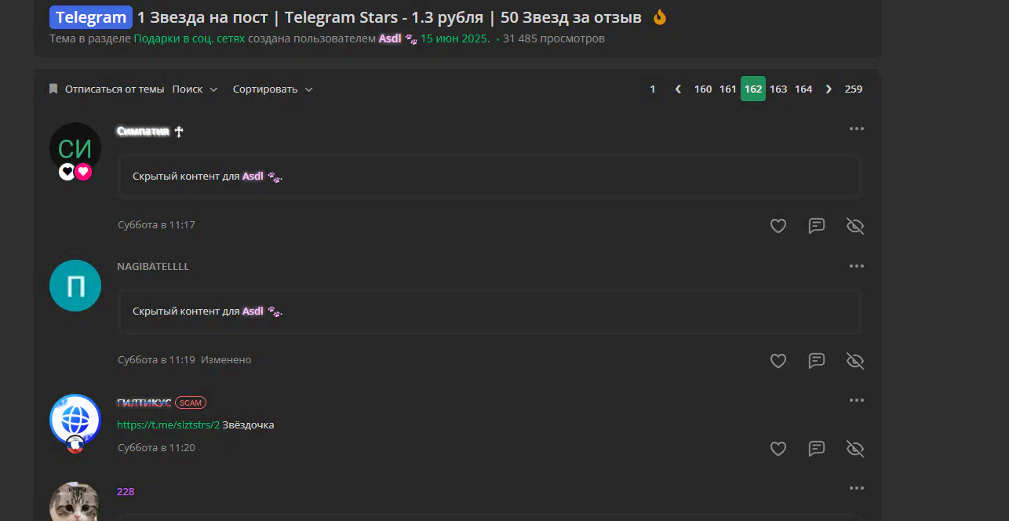Hide Симпатия's post with crossed-eye icon
Image resolution: width=1009 pixels, height=521 pixels.
(x=855, y=226)
